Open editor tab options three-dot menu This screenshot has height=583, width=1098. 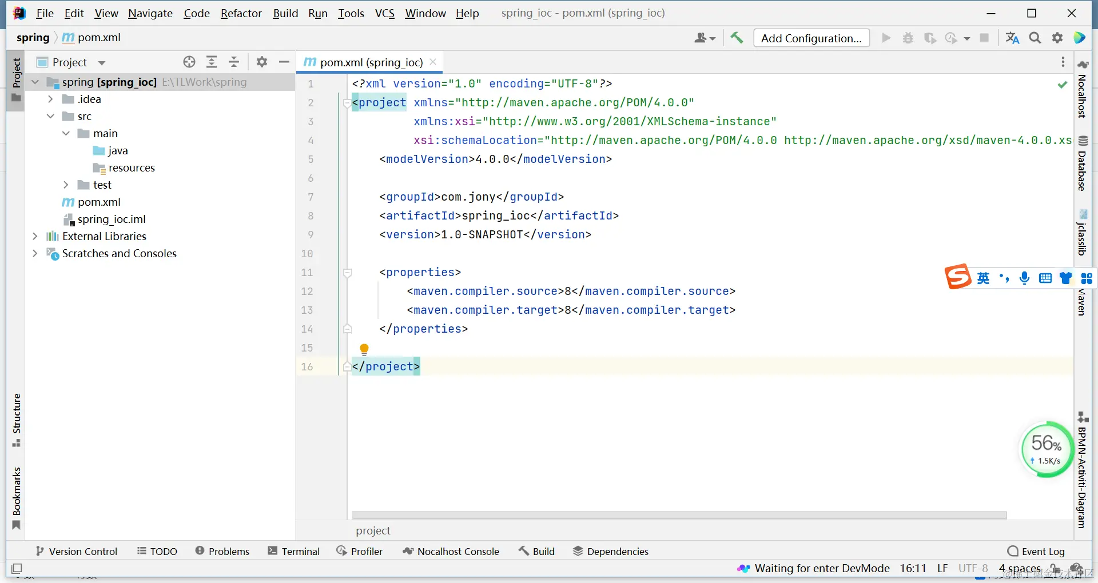[1063, 62]
